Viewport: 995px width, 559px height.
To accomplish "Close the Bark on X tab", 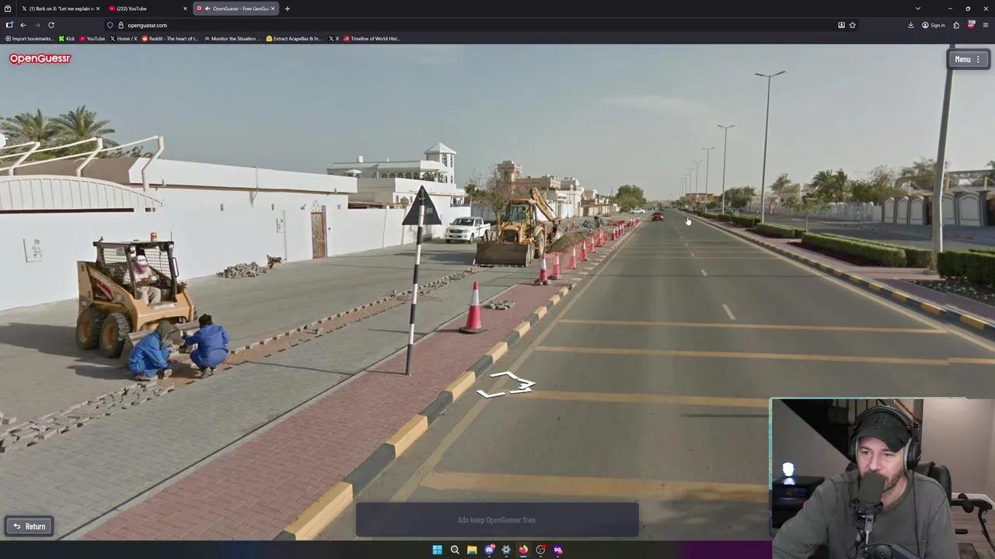I will coord(98,9).
